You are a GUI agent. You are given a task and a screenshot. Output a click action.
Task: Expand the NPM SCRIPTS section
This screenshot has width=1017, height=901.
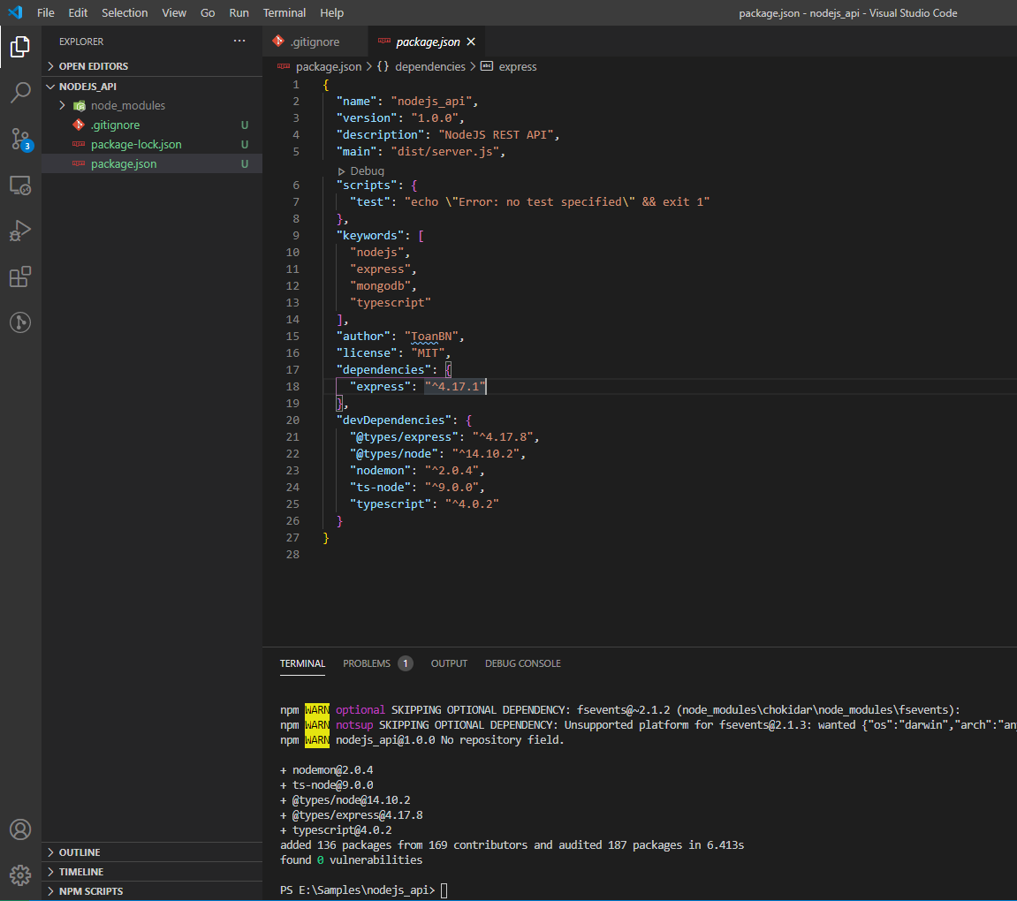click(50, 890)
